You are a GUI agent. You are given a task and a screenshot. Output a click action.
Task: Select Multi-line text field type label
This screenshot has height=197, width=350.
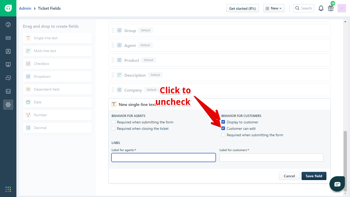point(45,51)
